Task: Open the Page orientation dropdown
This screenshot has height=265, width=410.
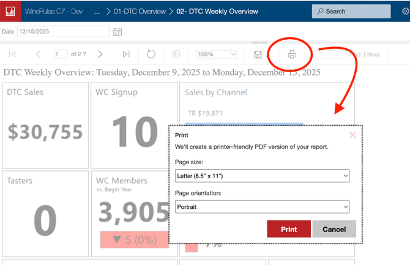Action: click(262, 207)
